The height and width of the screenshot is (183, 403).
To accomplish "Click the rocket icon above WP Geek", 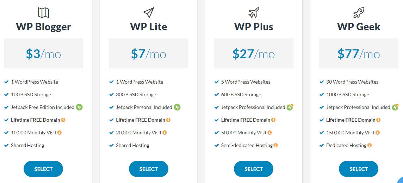I will click(x=359, y=13).
